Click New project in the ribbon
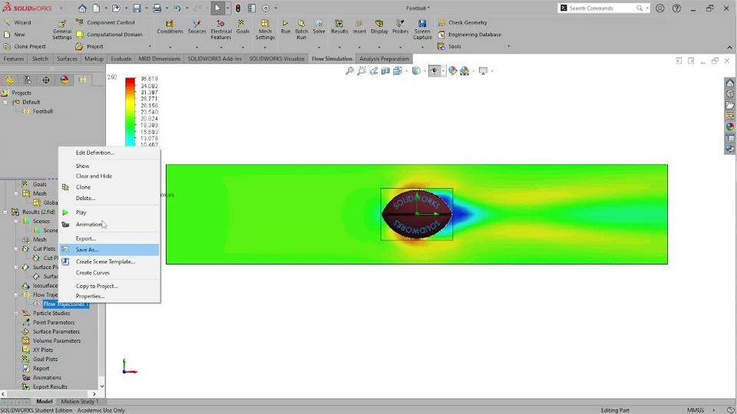737x414 pixels. 14,34
